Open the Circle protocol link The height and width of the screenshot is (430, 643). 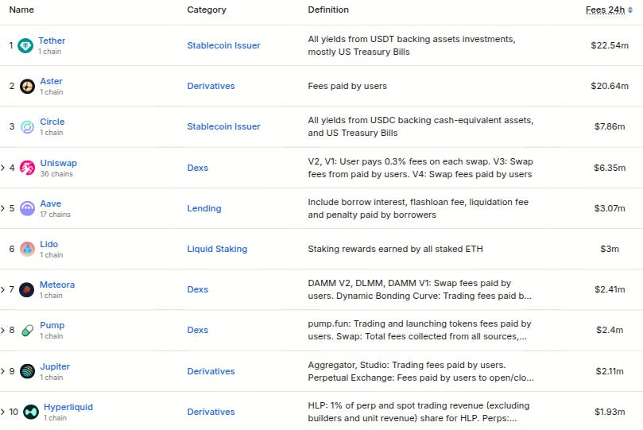tap(52, 122)
